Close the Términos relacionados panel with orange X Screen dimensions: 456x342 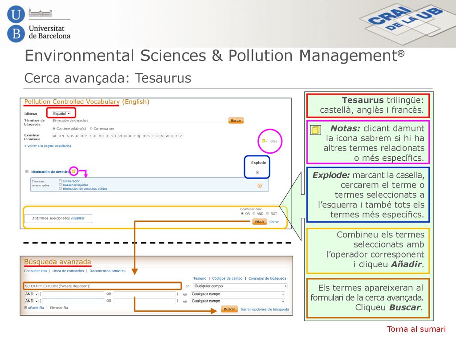260,186
